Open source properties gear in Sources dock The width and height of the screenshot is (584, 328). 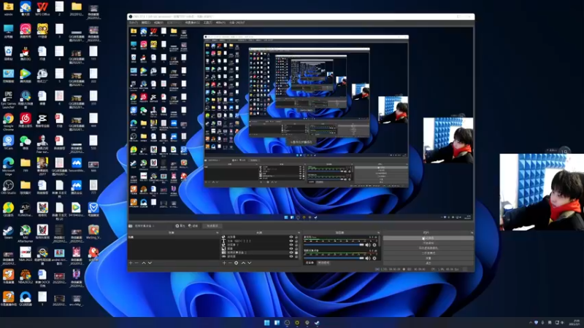pyautogui.click(x=236, y=262)
